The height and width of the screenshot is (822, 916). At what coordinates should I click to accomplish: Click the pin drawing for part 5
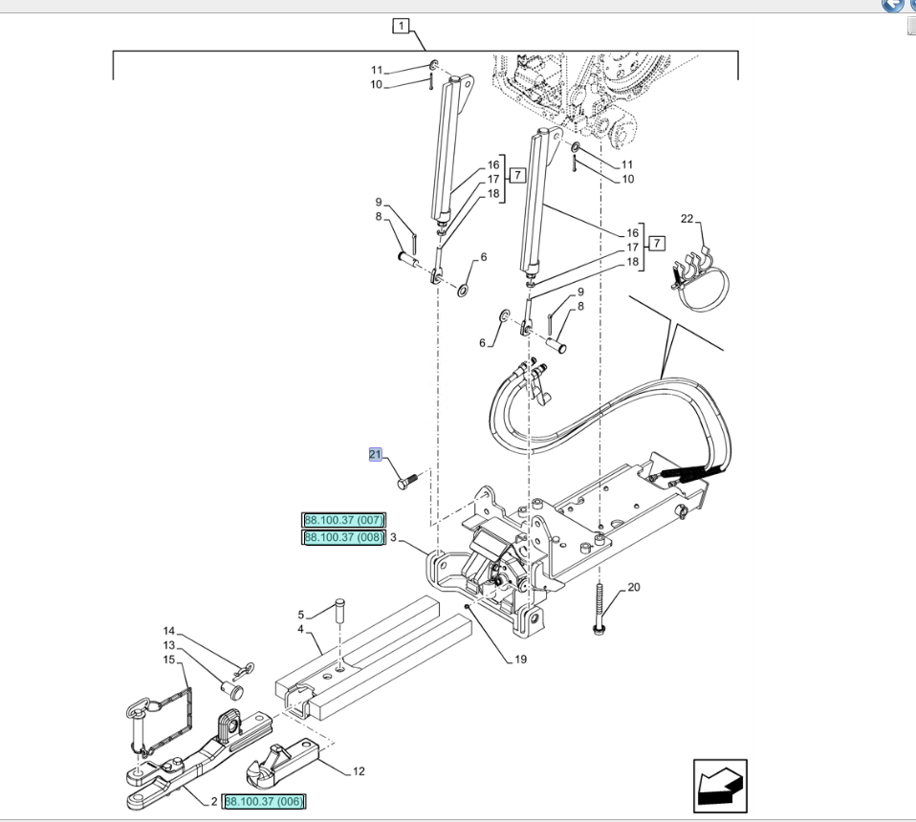340,610
